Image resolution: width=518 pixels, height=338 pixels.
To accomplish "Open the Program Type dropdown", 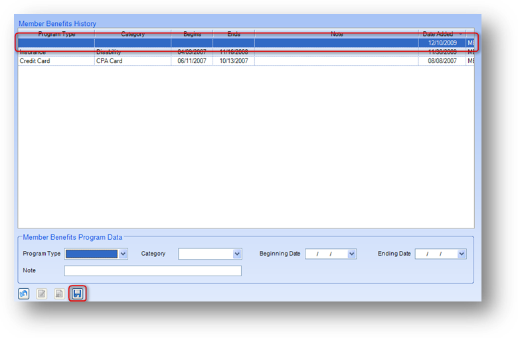I will 123,254.
